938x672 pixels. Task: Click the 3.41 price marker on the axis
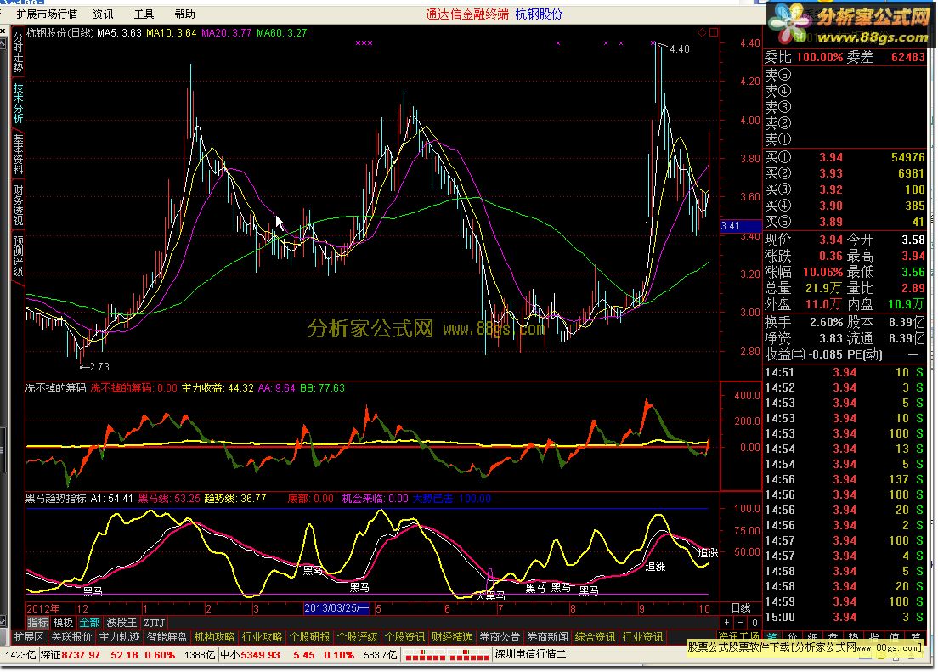click(741, 226)
